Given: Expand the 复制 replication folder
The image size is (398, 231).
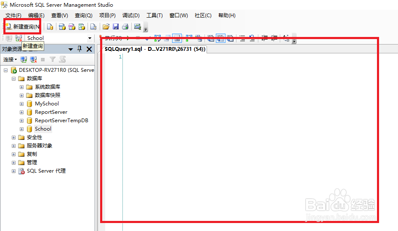Looking at the screenshot, I should pos(14,154).
